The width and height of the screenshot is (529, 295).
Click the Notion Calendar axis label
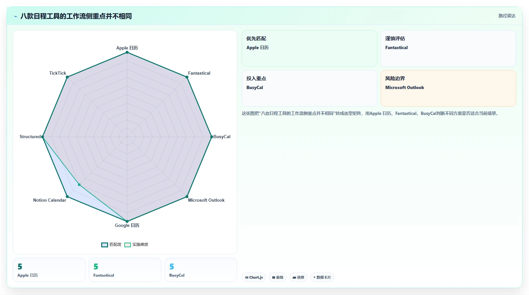click(49, 200)
